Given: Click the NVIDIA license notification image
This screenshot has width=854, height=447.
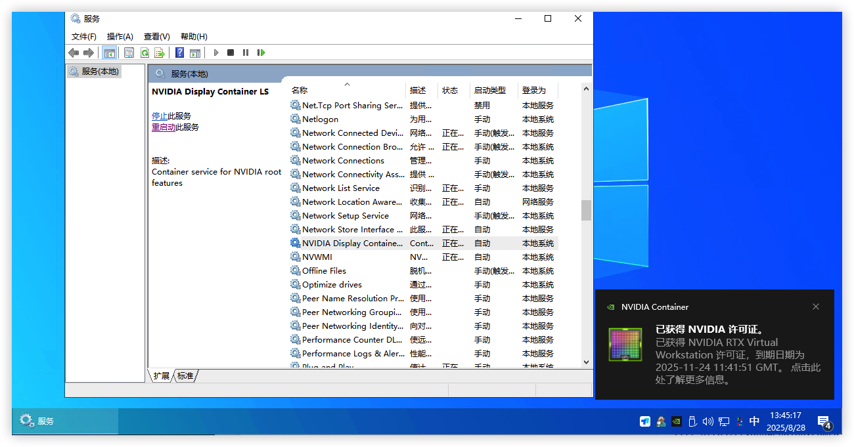Looking at the screenshot, I should (x=625, y=345).
